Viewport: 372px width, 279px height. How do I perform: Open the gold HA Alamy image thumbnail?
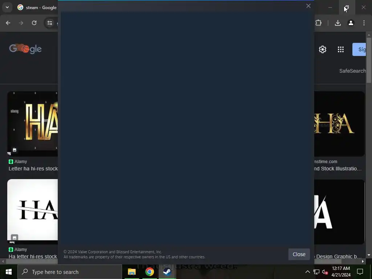pos(32,124)
